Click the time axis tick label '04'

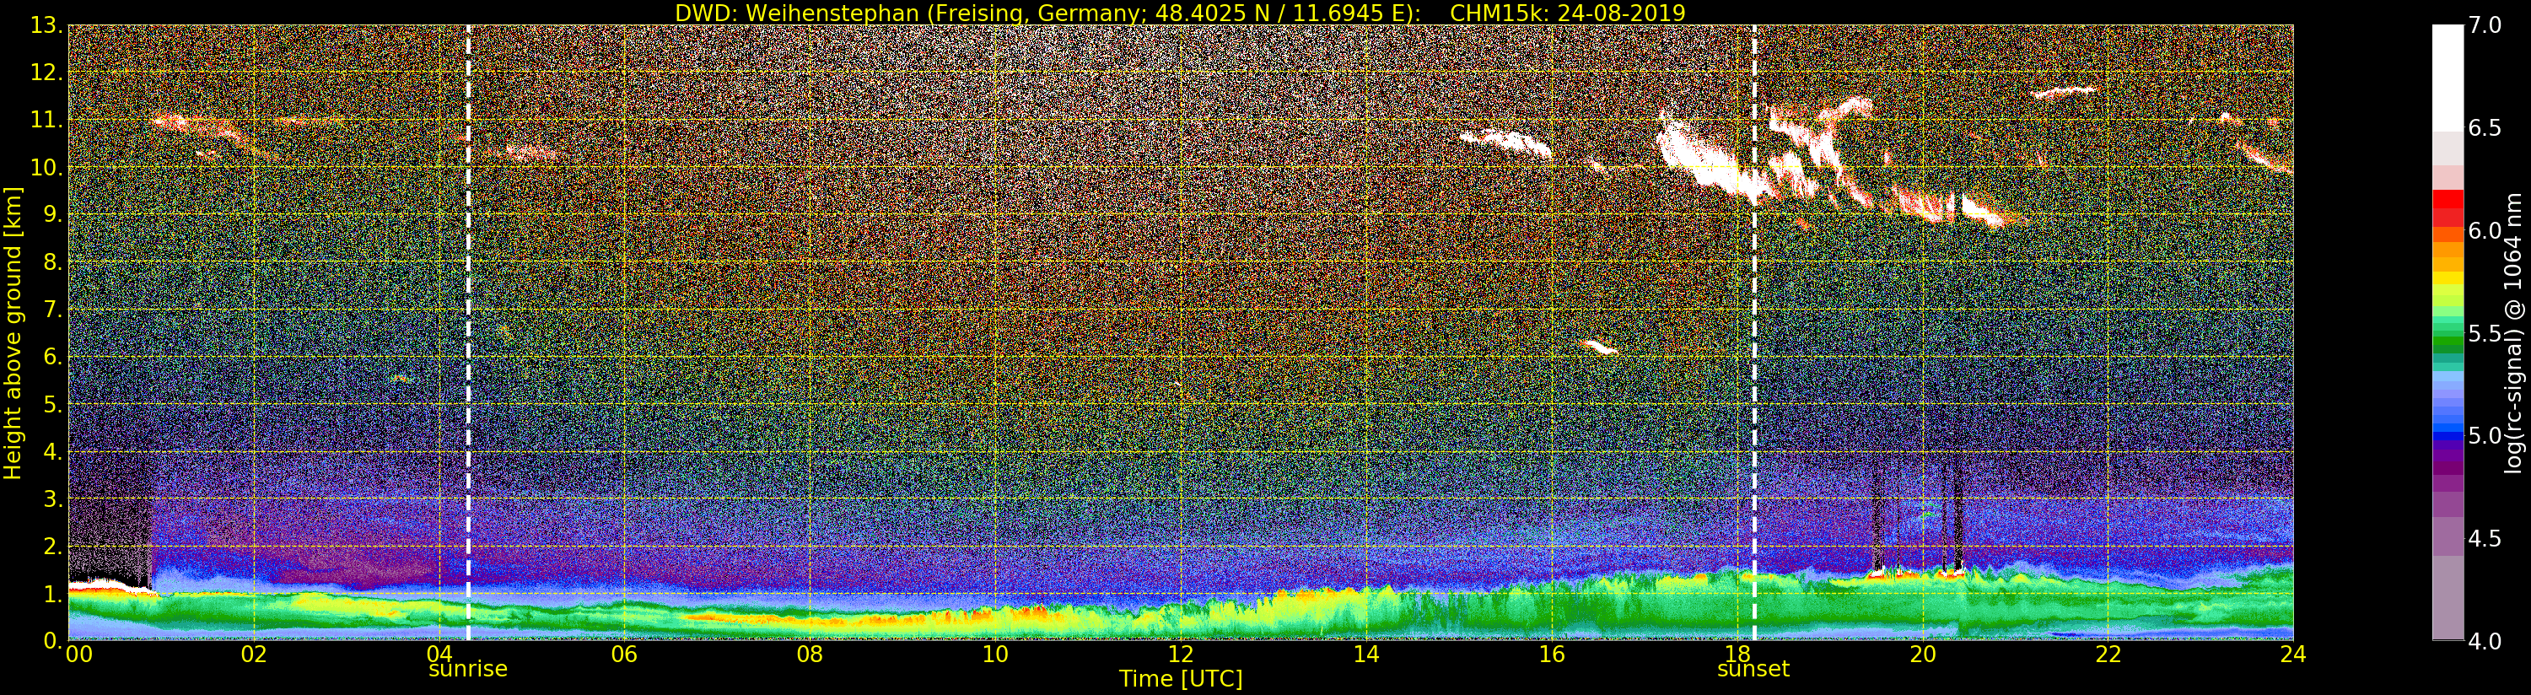click(439, 655)
